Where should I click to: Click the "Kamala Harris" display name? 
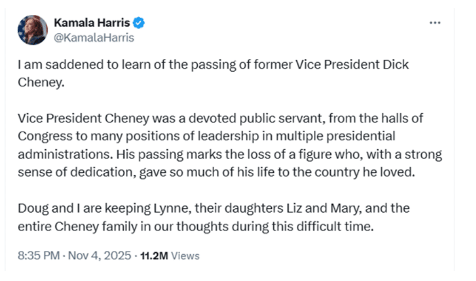[x=93, y=24]
